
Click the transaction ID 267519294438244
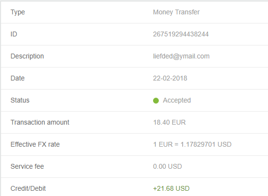181,34
